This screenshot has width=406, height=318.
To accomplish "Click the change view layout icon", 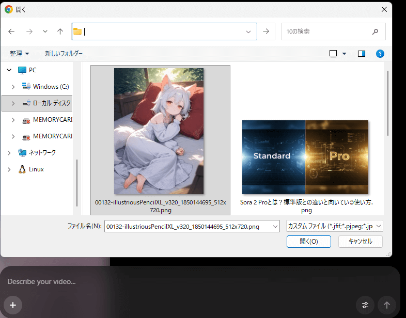I will point(333,54).
